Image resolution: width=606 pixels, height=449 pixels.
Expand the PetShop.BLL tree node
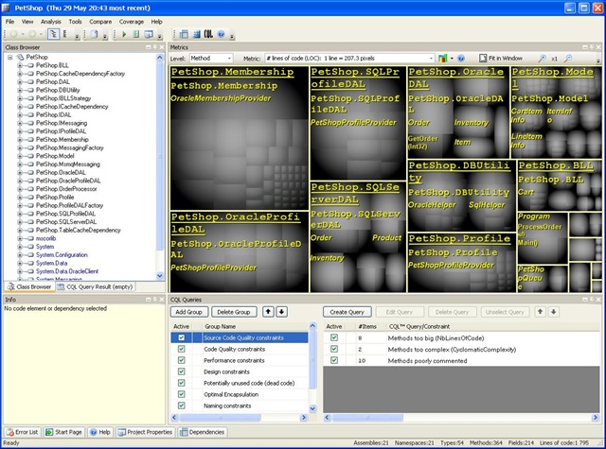[x=19, y=65]
